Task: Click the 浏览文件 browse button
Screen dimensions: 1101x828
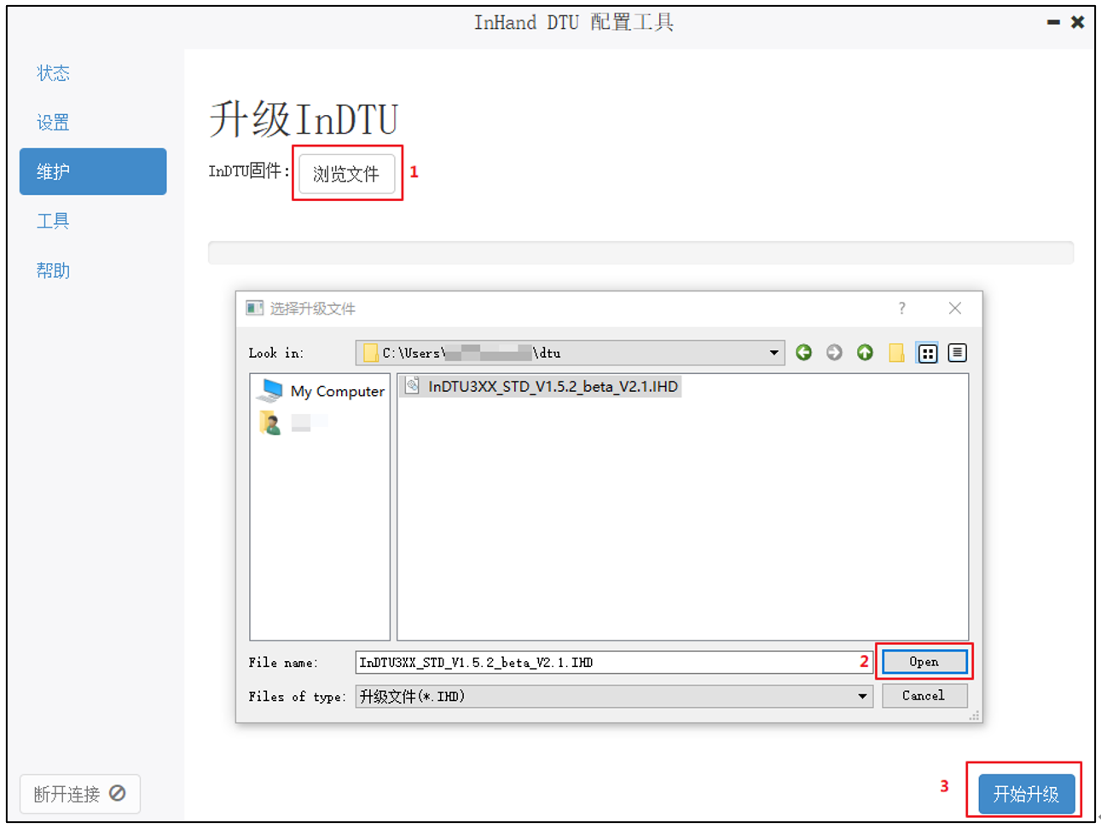Action: (346, 174)
